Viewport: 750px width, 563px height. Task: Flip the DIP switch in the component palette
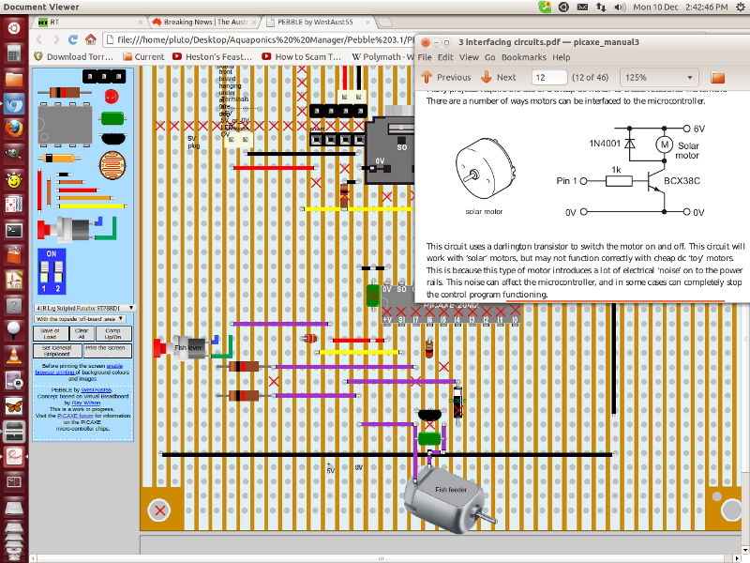pyautogui.click(x=54, y=270)
